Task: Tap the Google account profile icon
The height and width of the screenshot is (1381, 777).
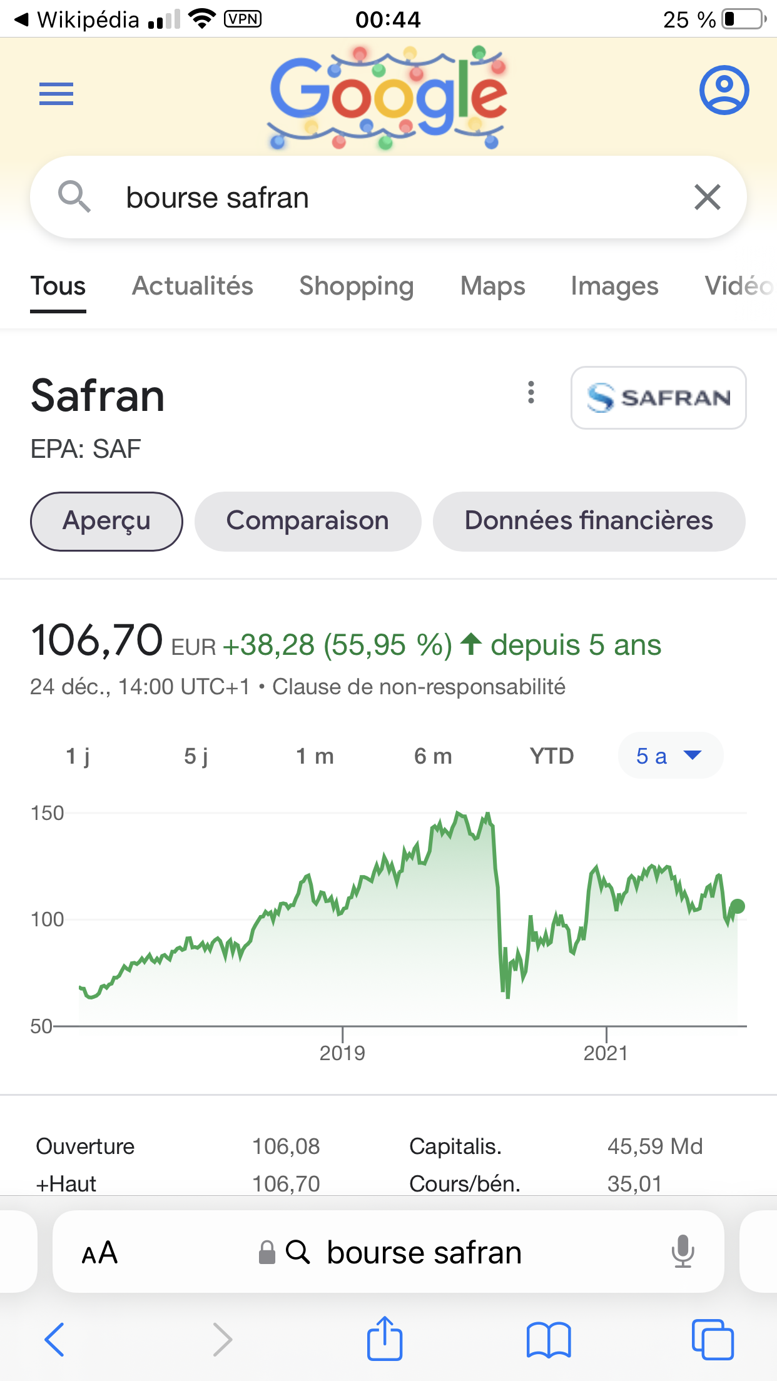Action: (724, 90)
